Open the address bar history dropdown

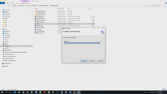point(145,5)
